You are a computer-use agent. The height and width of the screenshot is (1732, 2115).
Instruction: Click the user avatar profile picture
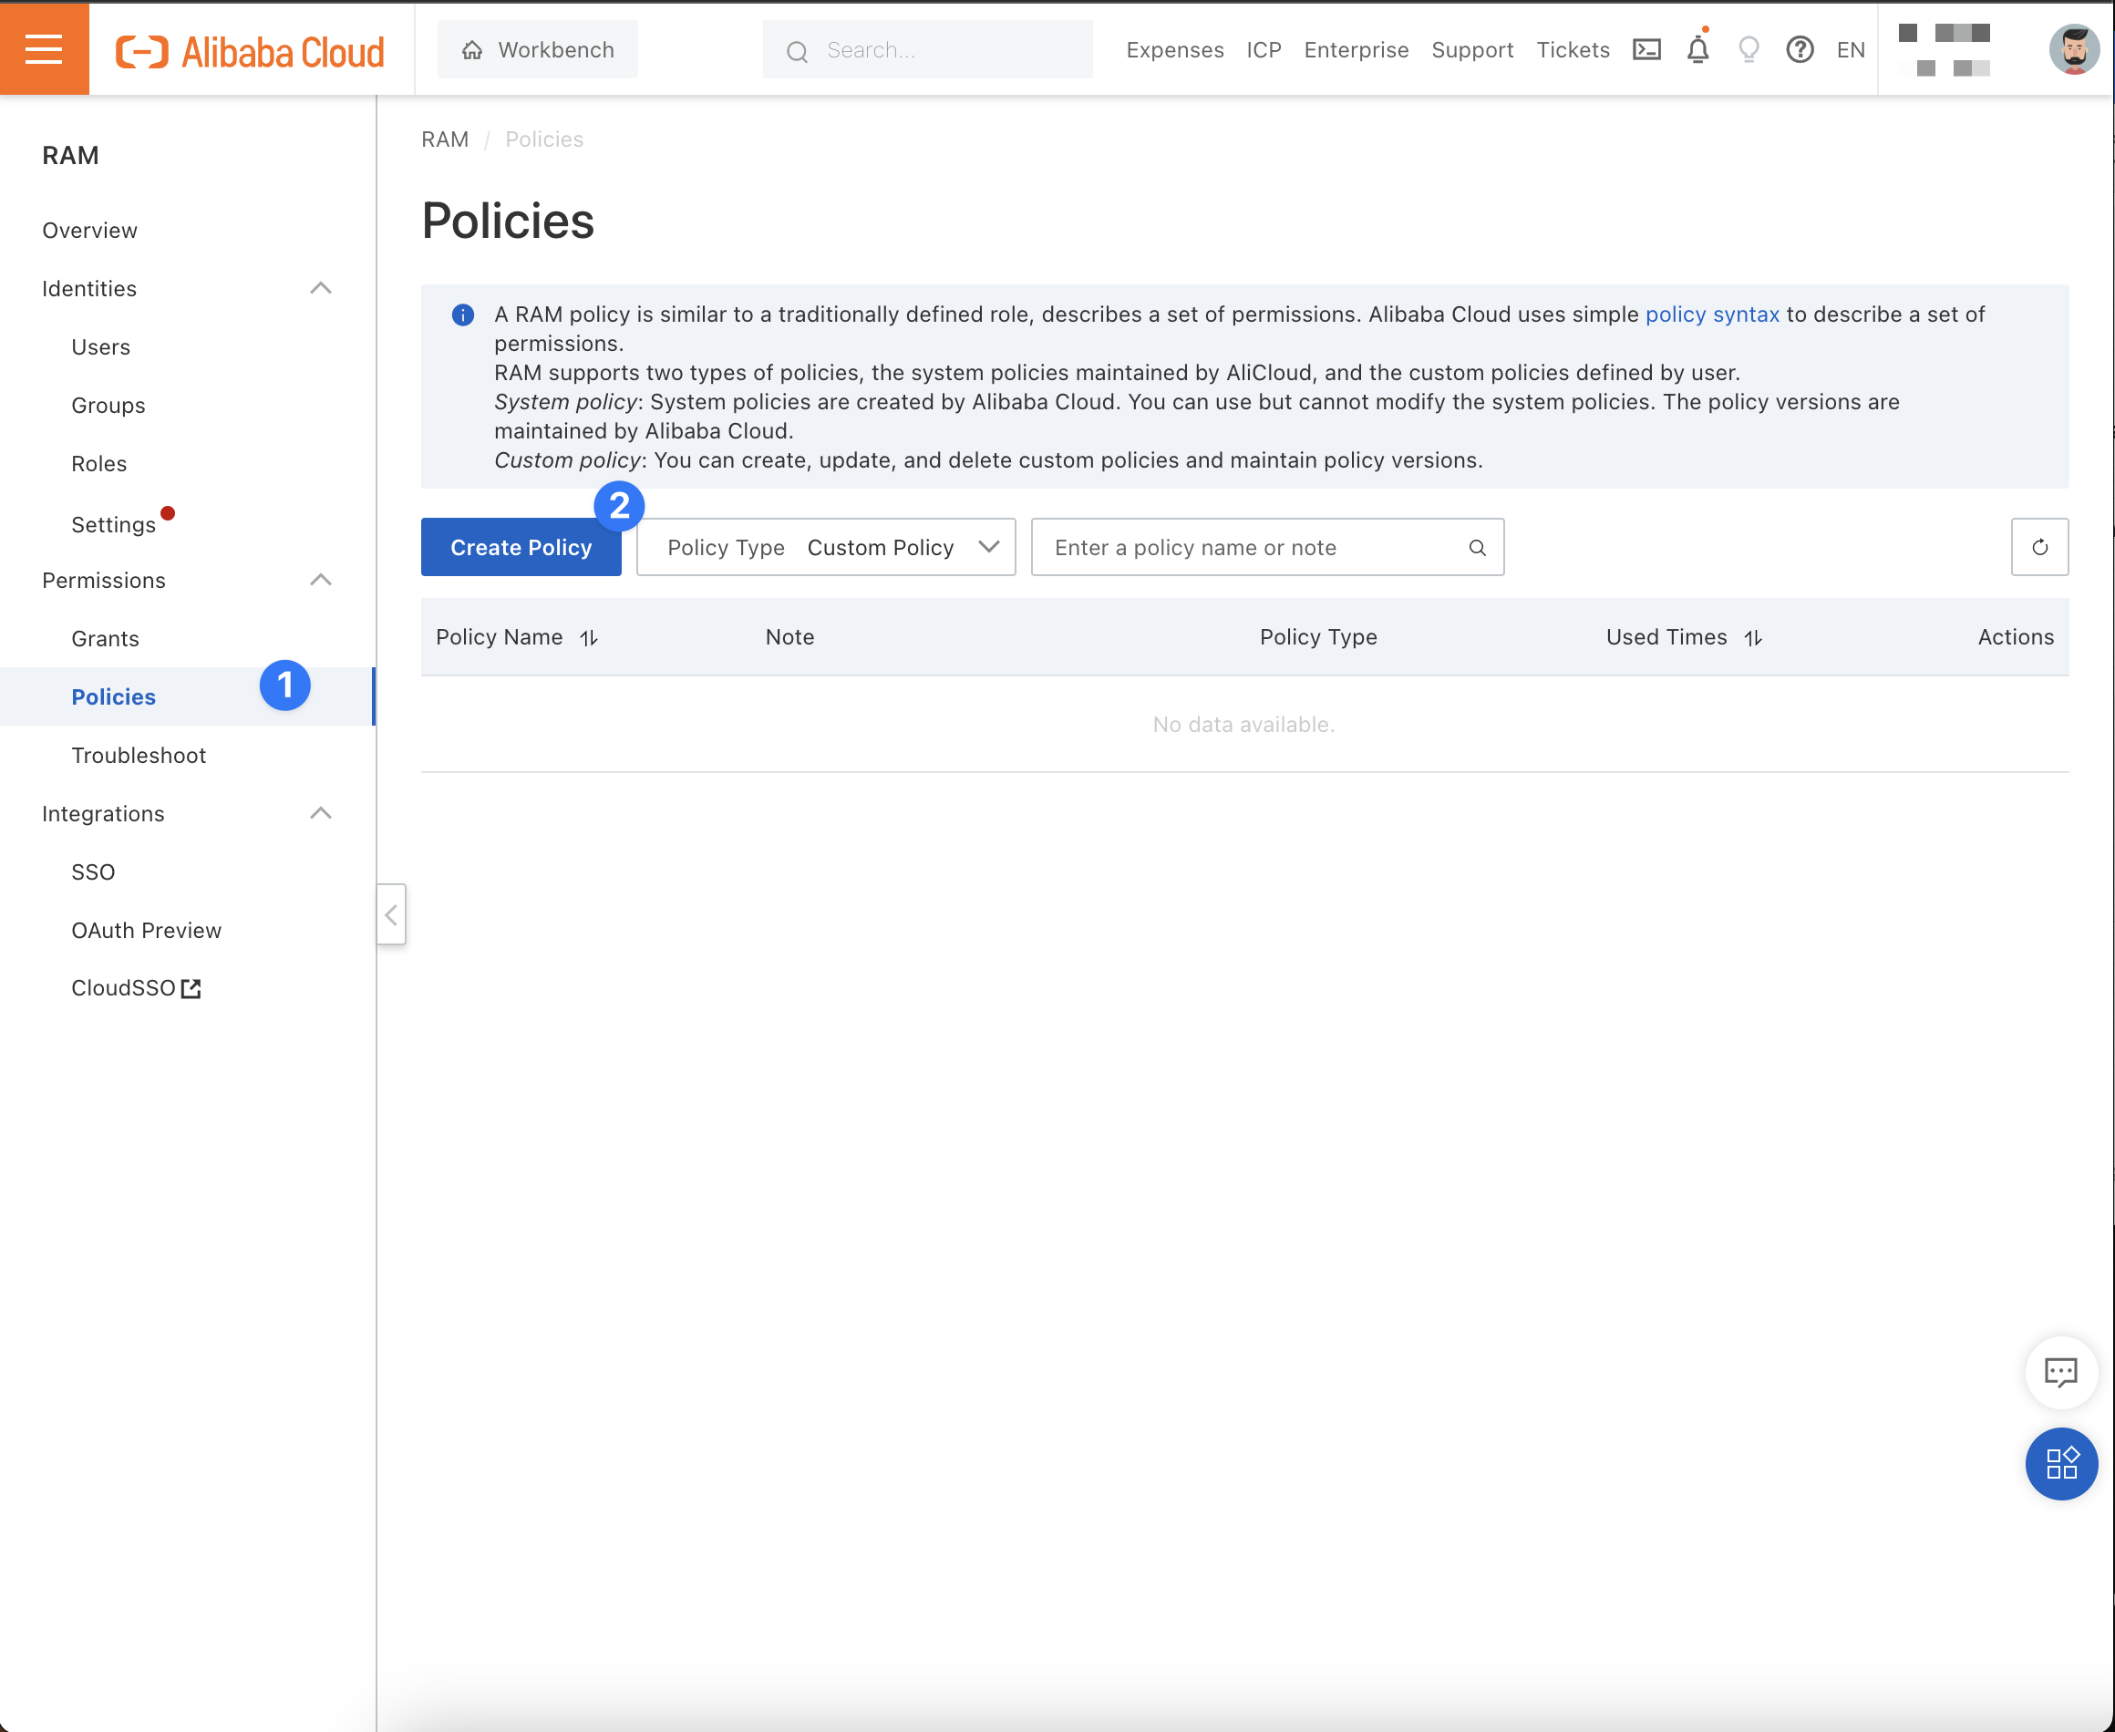(x=2073, y=50)
